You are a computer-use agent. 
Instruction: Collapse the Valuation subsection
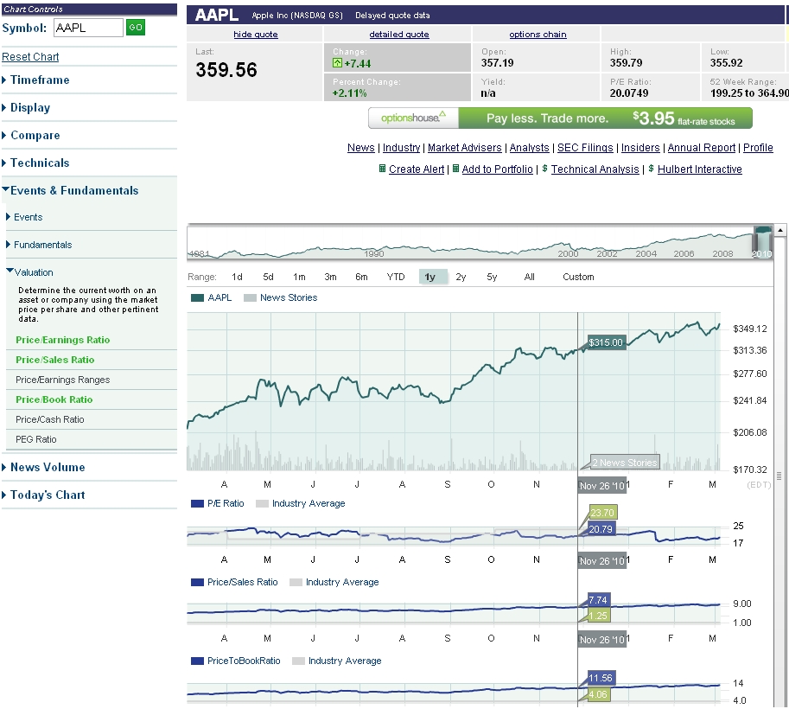point(33,272)
